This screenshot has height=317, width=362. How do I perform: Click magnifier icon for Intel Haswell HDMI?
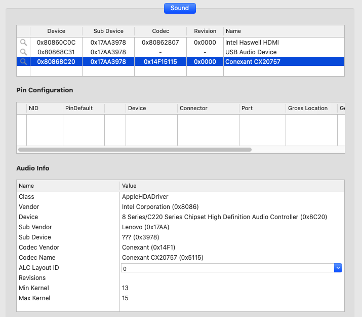coord(23,43)
